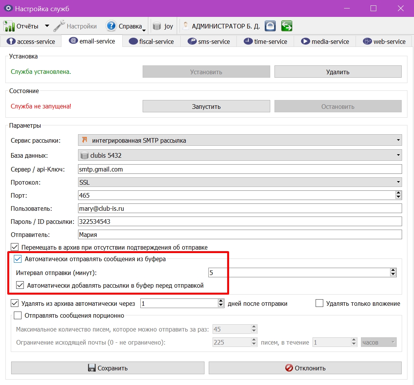
Task: Click the green switch user arrows icon
Action: pos(286,26)
